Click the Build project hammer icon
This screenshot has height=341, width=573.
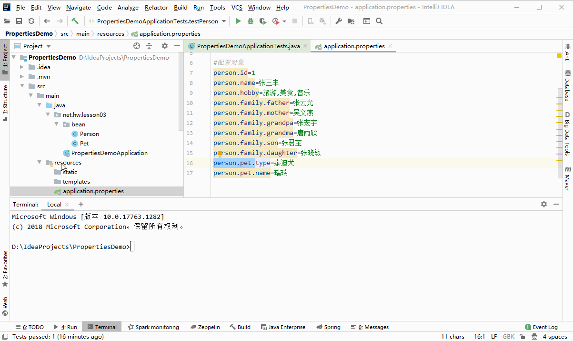coord(75,21)
